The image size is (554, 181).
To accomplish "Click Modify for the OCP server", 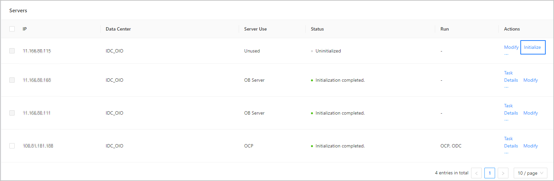I will 530,146.
